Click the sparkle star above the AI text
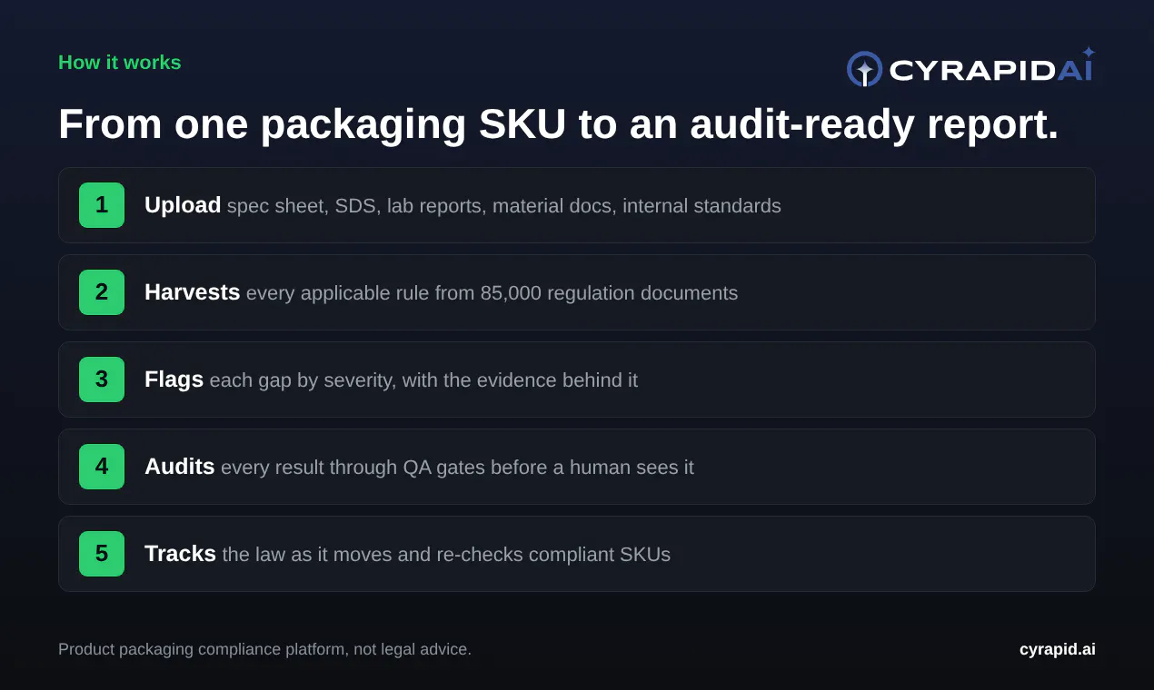 tap(1089, 53)
